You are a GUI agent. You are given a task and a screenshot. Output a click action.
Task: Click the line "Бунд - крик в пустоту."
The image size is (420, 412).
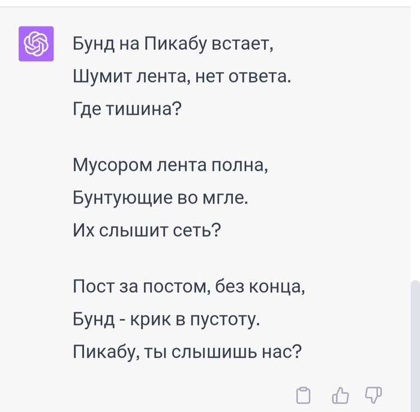(167, 318)
